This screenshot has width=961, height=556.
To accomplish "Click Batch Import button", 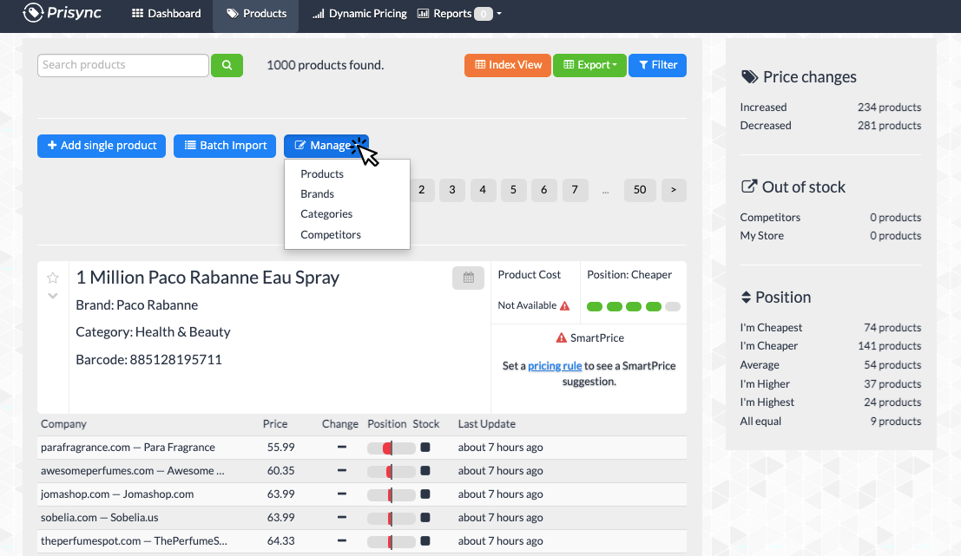I will pyautogui.click(x=225, y=146).
